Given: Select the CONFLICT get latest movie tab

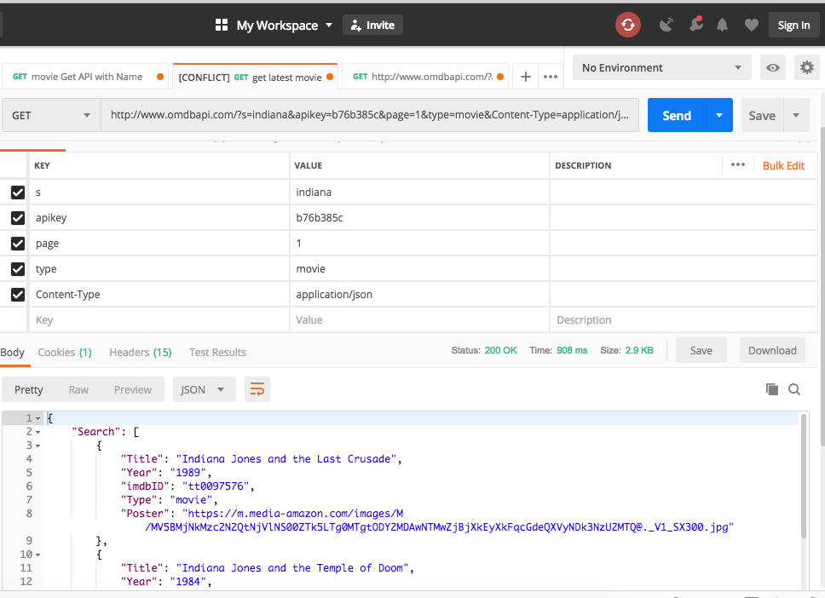Looking at the screenshot, I should coord(255,77).
